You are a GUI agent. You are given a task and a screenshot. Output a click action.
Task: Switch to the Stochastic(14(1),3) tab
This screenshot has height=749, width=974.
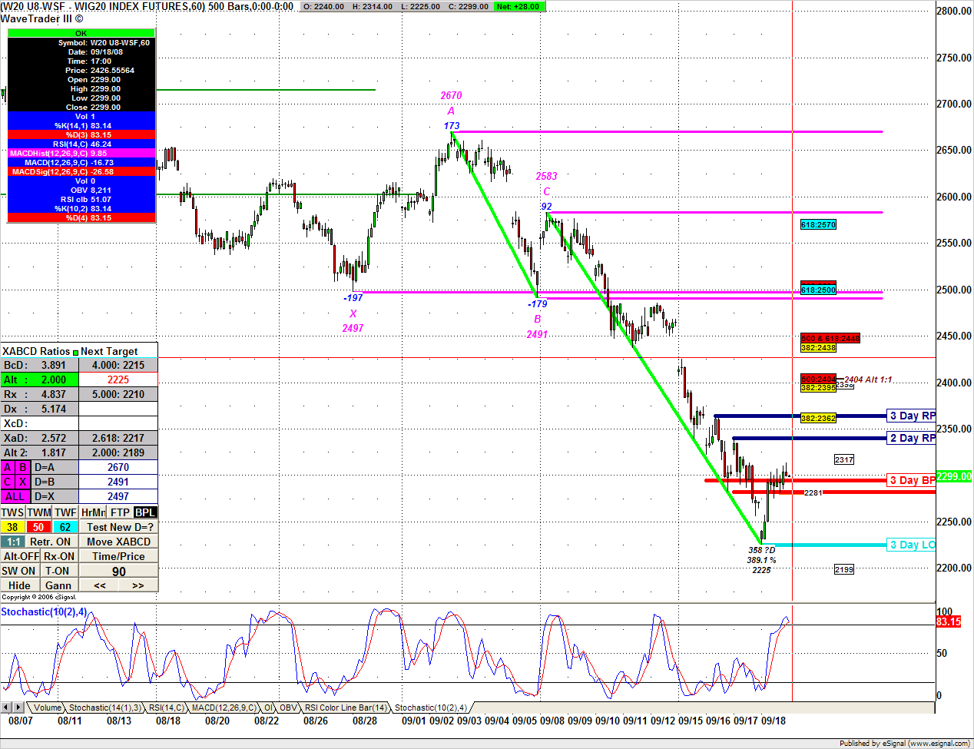tap(104, 708)
